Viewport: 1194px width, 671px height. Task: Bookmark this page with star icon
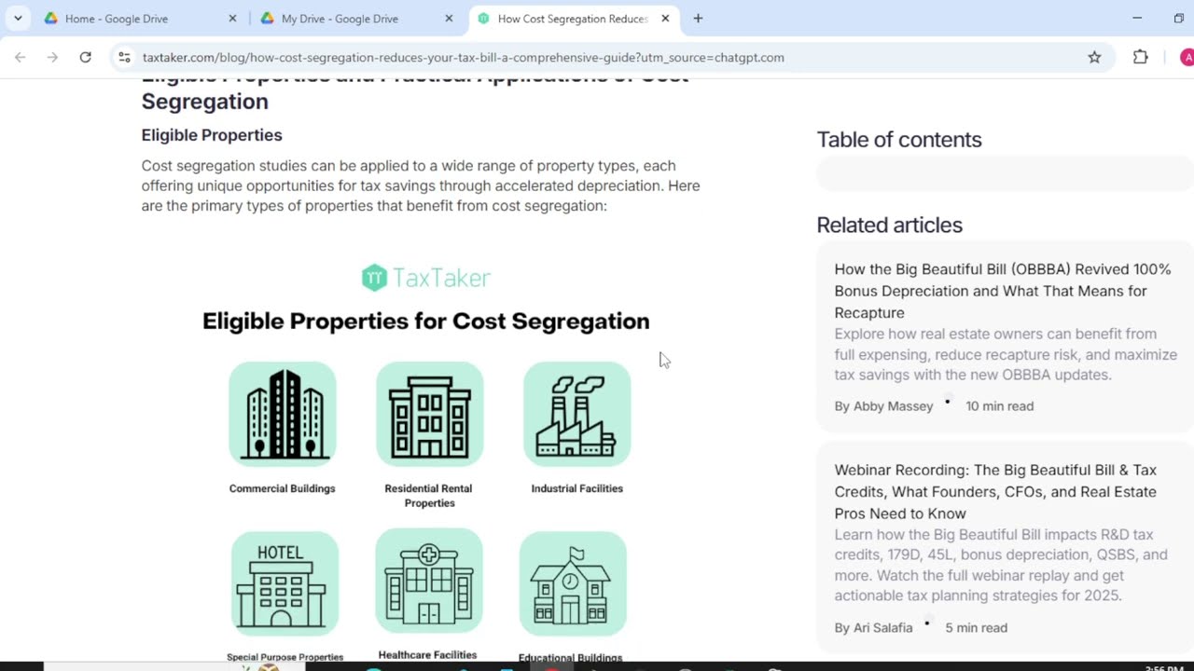click(1094, 58)
